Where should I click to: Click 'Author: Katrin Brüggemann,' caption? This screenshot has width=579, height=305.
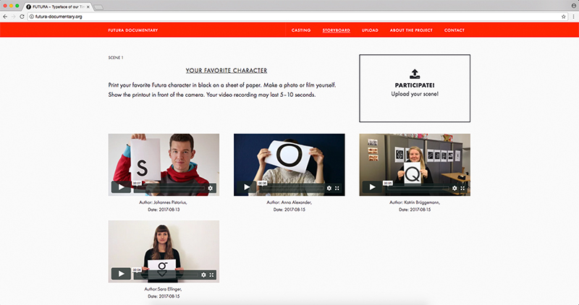[415, 202]
